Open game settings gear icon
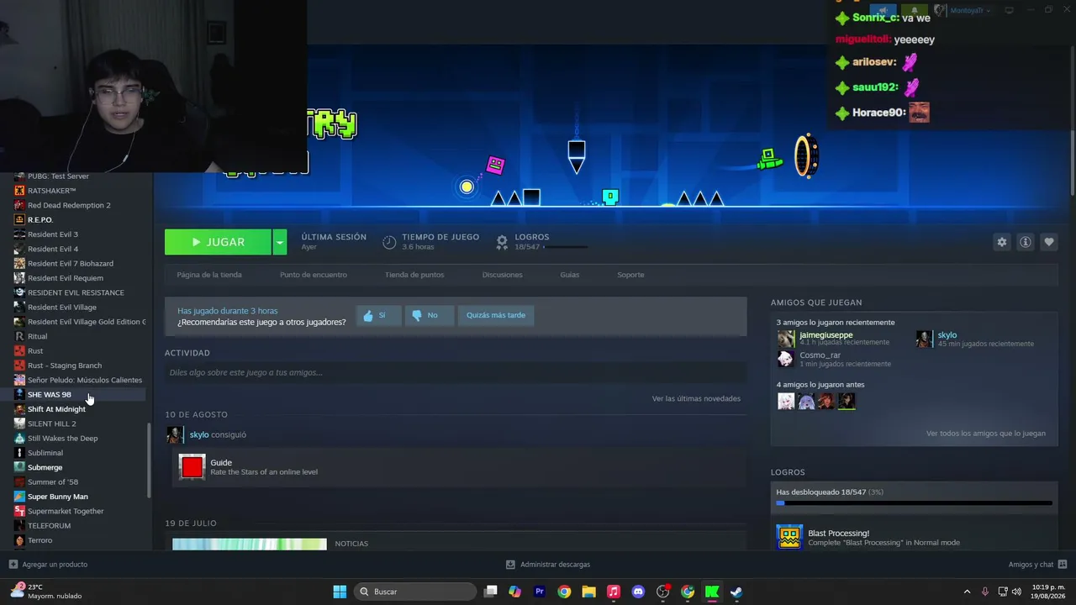Viewport: 1076px width, 605px height. pyautogui.click(x=1001, y=242)
